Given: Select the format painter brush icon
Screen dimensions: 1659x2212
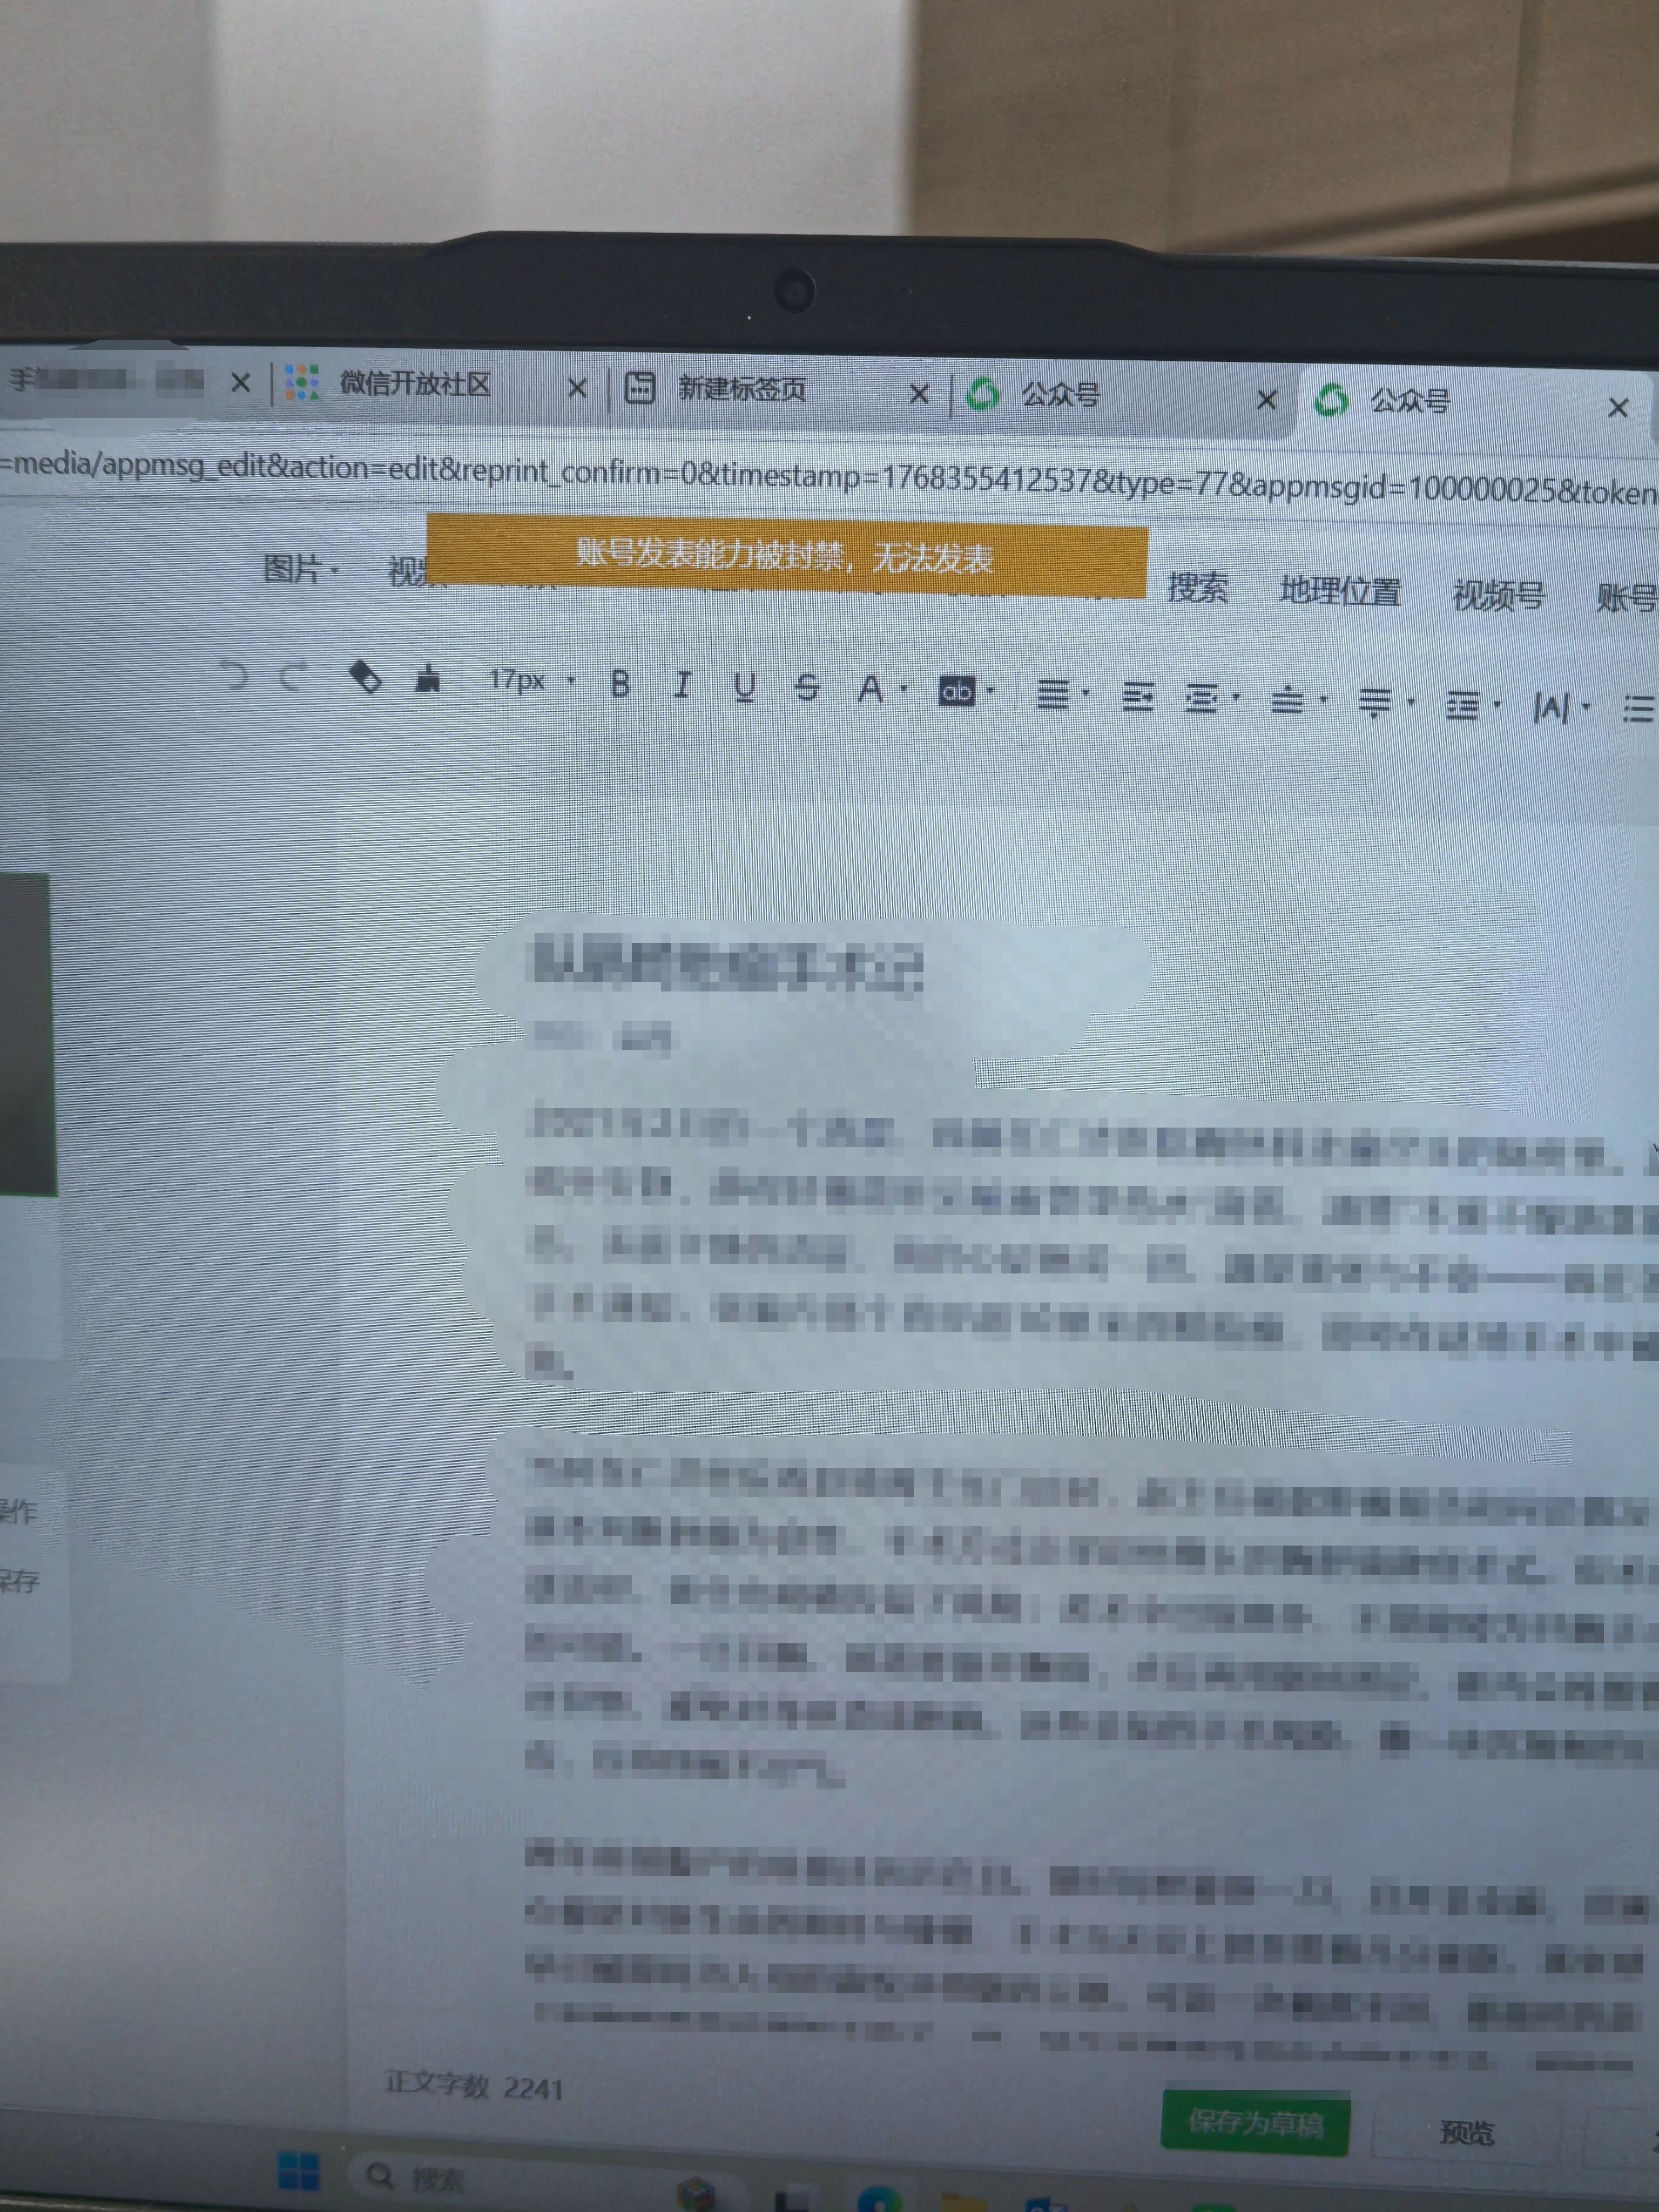Looking at the screenshot, I should click(428, 680).
